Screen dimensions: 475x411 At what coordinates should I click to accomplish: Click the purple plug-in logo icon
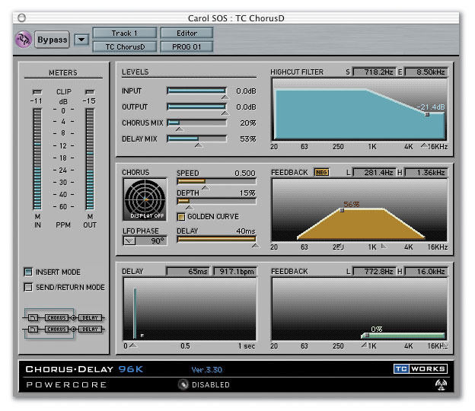(x=24, y=40)
